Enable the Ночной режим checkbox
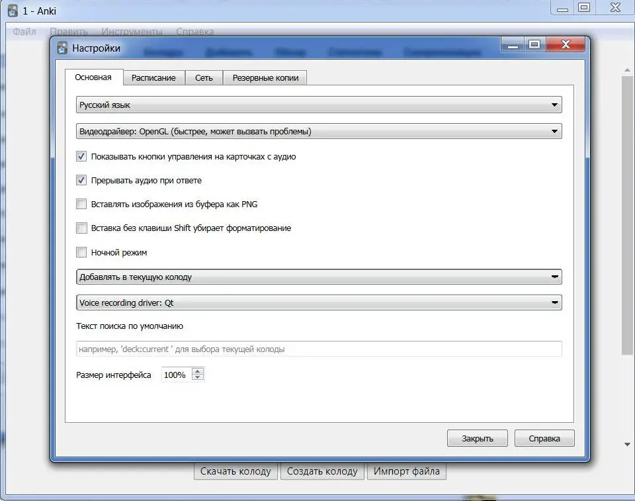Viewport: 635px width, 501px height. (81, 252)
